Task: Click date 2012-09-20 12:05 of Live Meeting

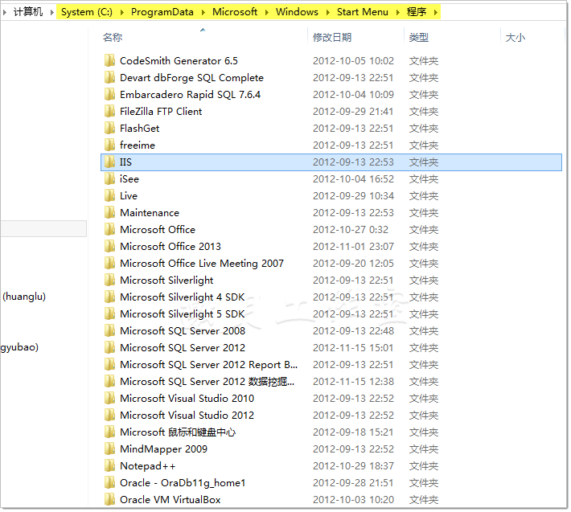Action: (x=353, y=264)
